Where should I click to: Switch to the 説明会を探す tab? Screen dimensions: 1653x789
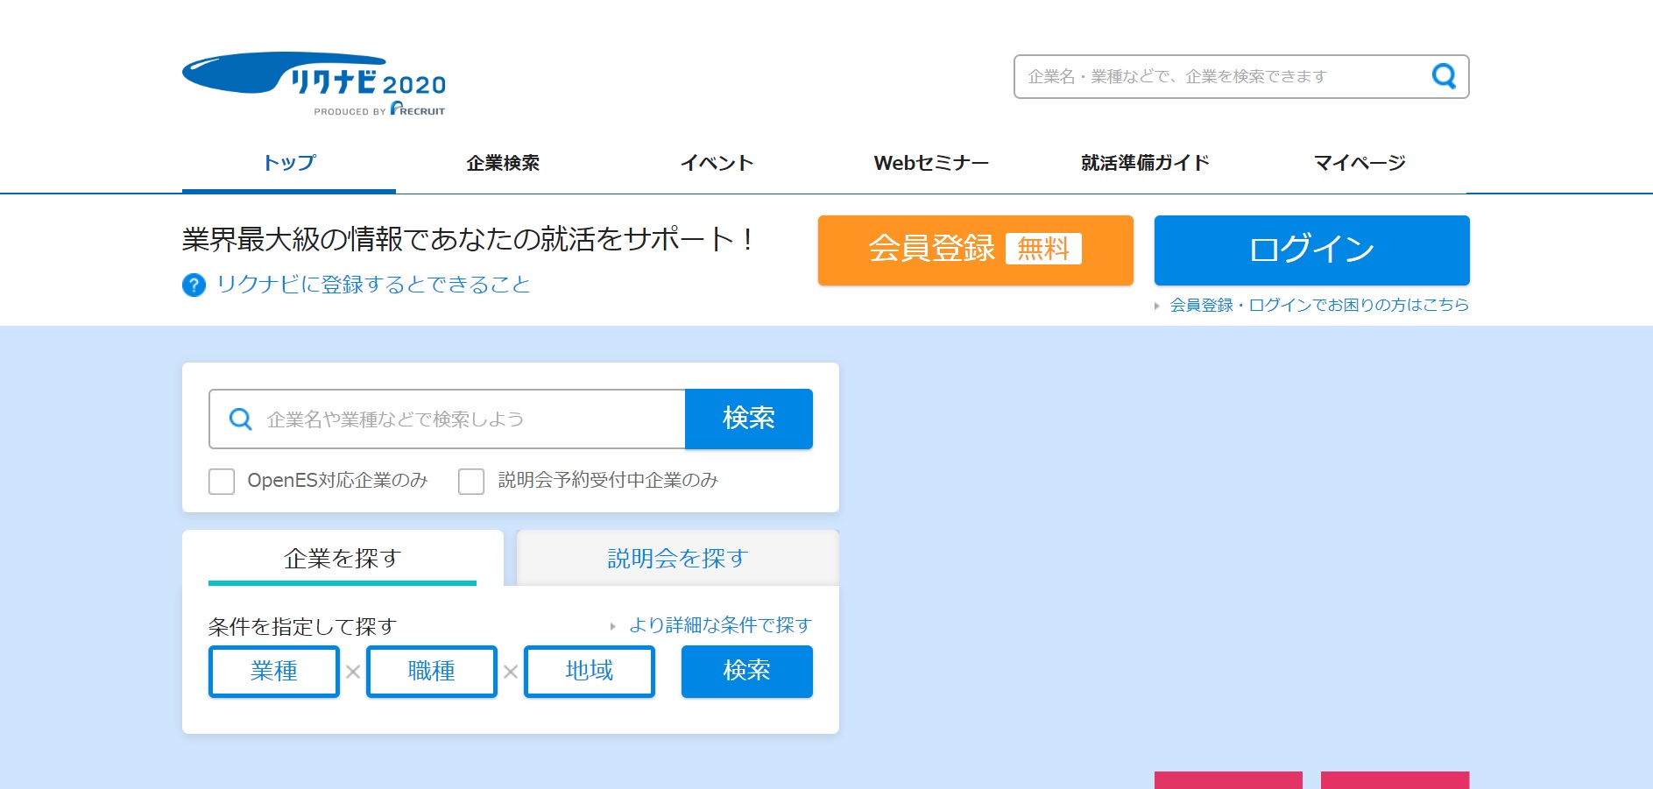tap(677, 559)
